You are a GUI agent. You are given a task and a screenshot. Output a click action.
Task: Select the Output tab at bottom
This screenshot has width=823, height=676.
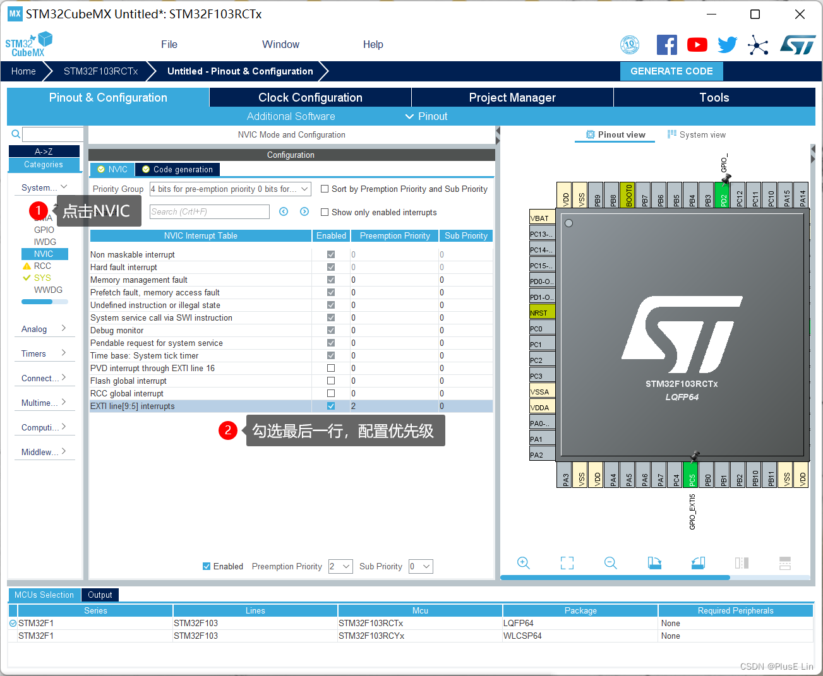pyautogui.click(x=100, y=595)
